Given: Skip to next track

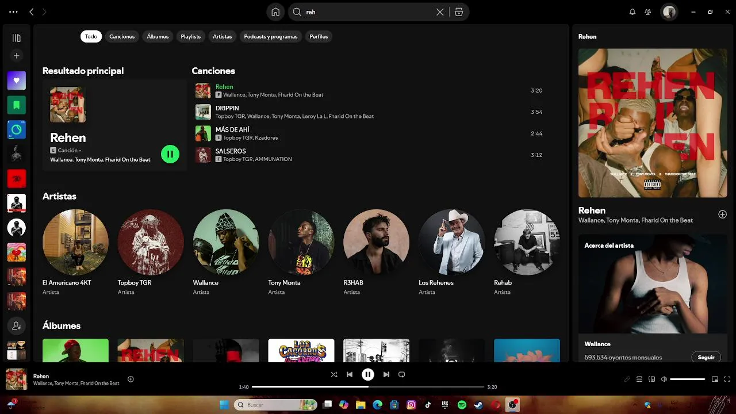Looking at the screenshot, I should tap(386, 374).
